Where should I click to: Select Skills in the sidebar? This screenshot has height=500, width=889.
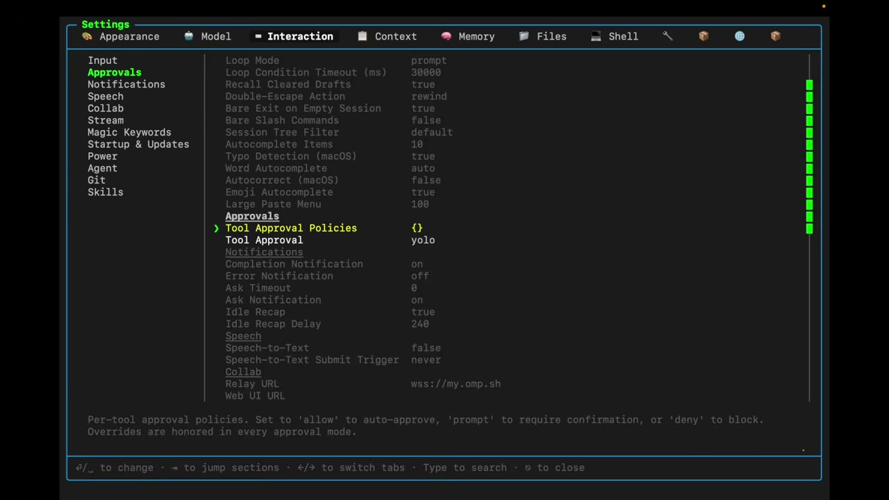coord(106,192)
